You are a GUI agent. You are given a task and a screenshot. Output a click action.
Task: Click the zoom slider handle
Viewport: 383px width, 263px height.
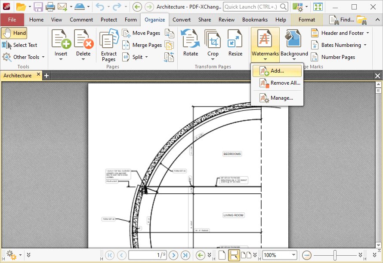(x=335, y=255)
